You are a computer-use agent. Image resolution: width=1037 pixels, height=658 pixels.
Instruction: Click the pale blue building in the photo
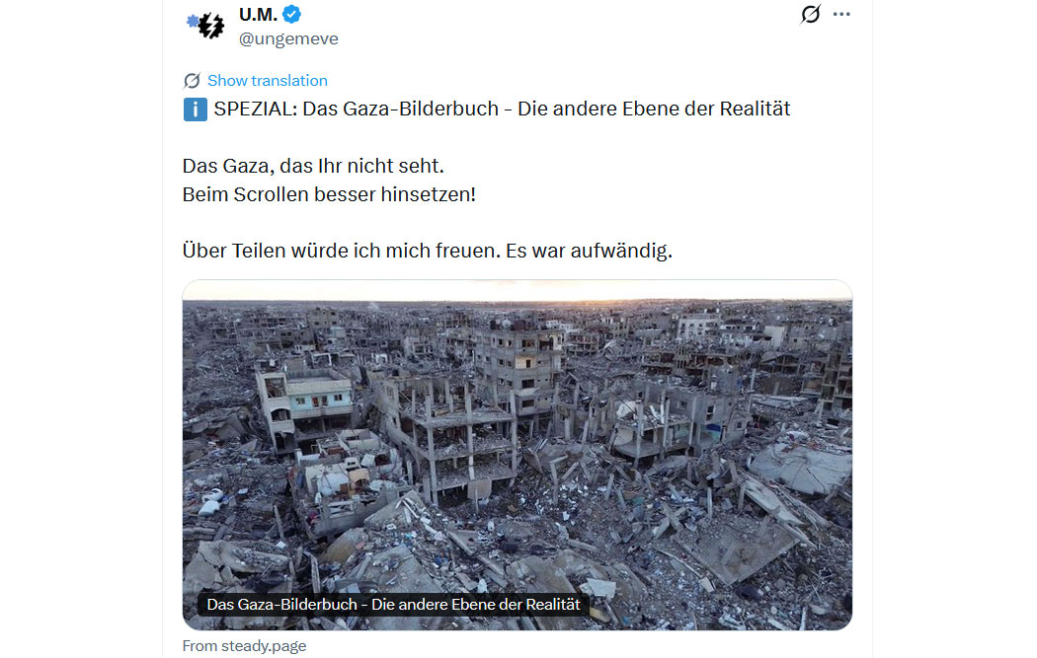point(307,400)
